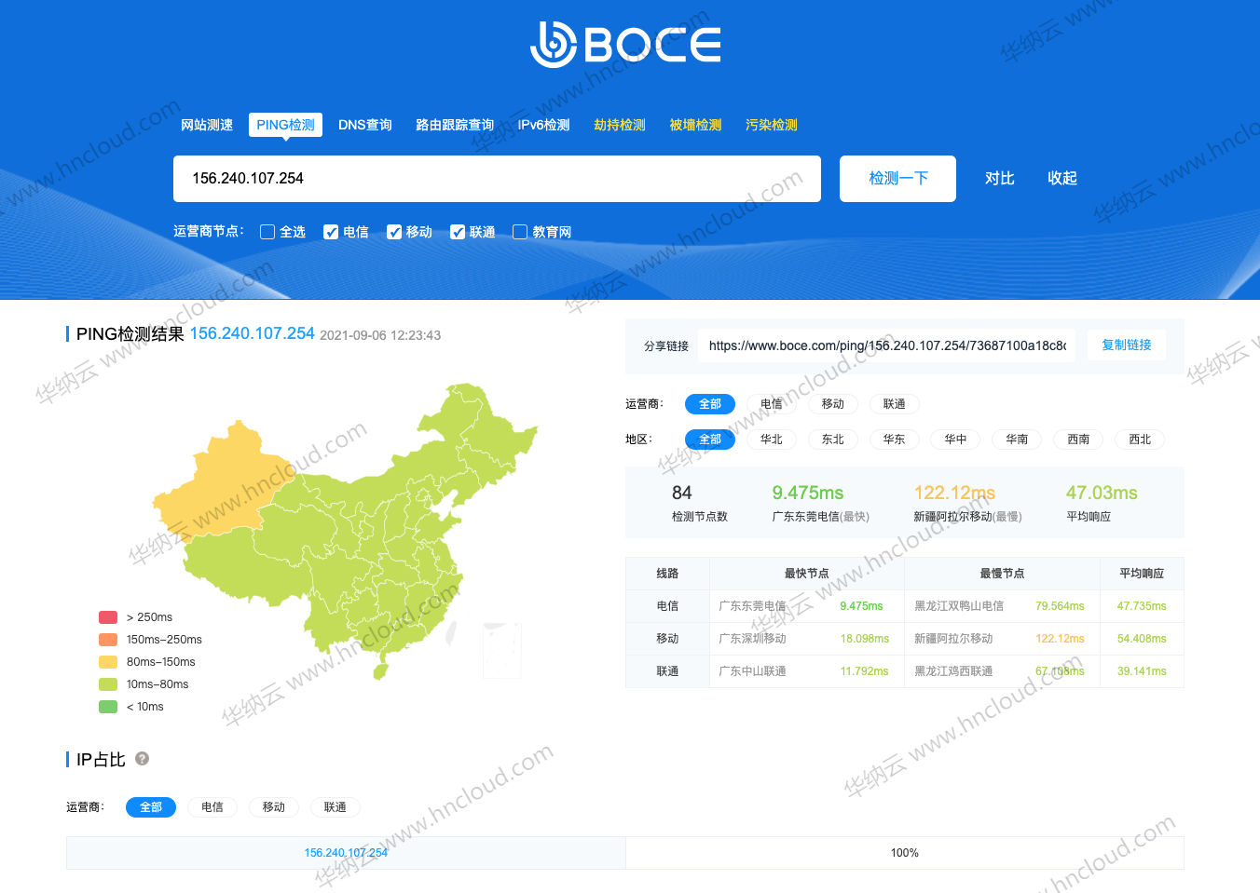Select the share link URL field
The image size is (1260, 893).
click(886, 345)
